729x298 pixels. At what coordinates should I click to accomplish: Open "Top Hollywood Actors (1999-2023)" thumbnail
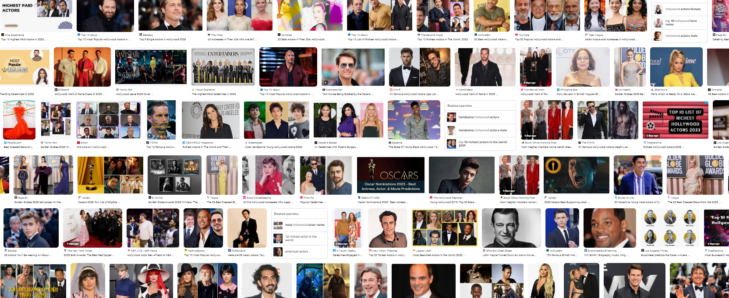tap(33, 280)
